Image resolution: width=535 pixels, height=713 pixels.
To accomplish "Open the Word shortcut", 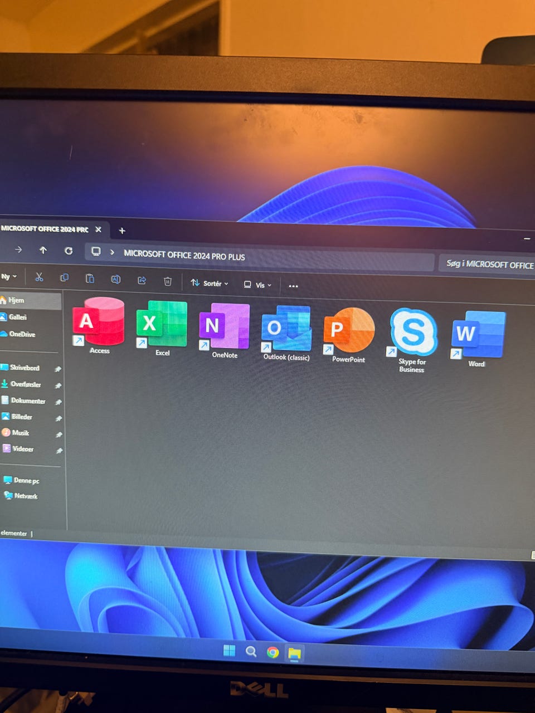I will [x=477, y=339].
